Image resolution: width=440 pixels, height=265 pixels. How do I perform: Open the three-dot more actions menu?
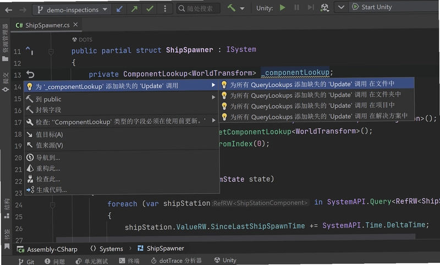point(165,9)
